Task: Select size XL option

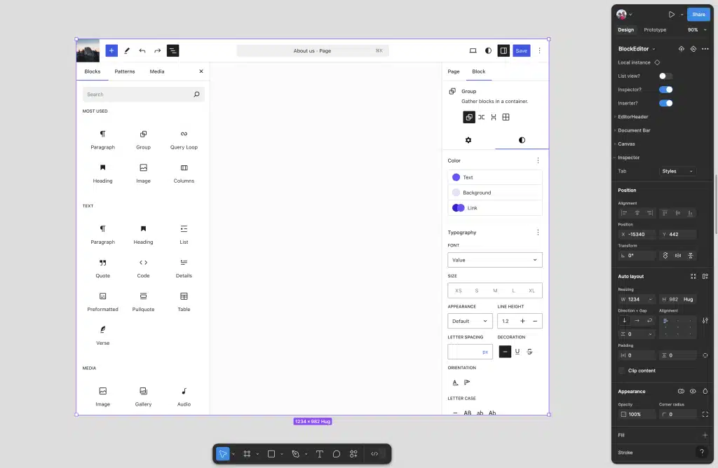Action: 531,291
